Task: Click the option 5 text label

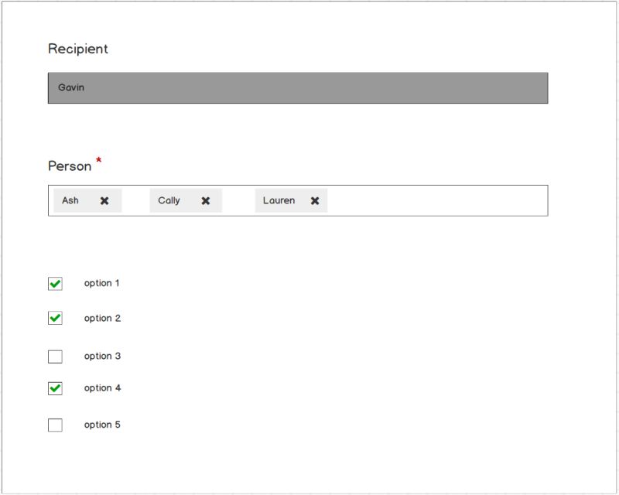Action: [x=101, y=424]
